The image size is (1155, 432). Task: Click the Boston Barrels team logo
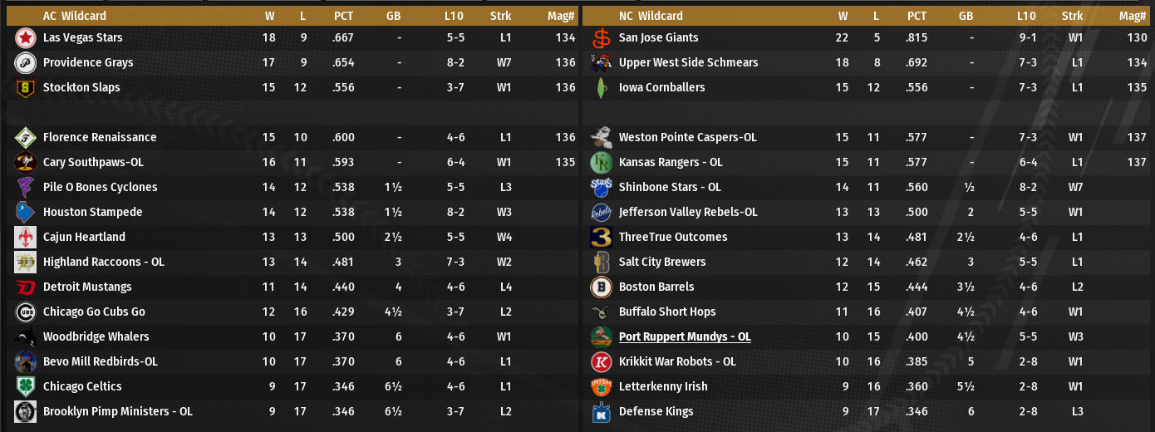pos(601,287)
